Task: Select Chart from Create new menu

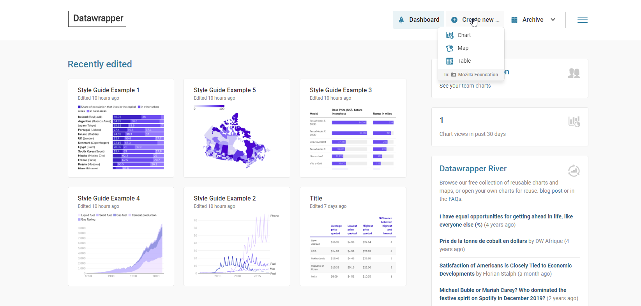Action: (464, 35)
